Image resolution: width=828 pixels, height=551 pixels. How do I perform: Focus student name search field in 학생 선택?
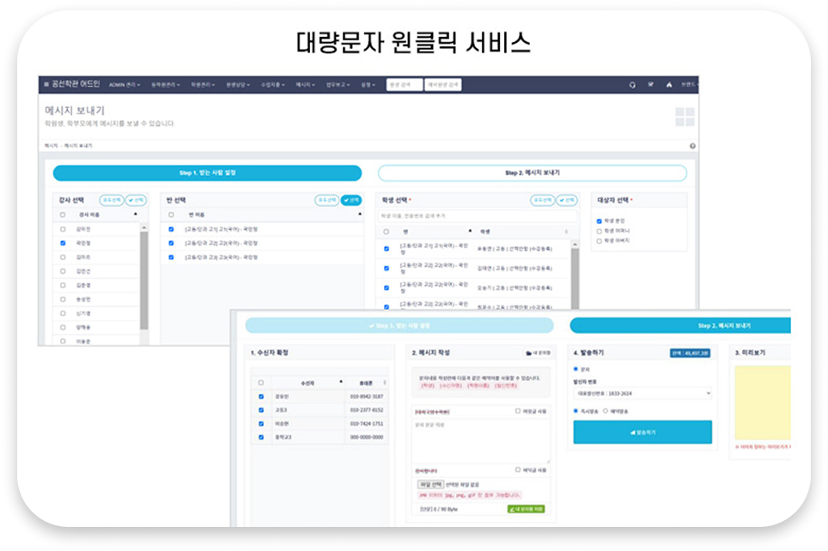[x=478, y=216]
